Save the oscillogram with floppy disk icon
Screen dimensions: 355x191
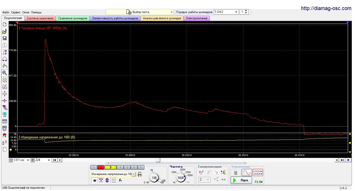(4, 38)
